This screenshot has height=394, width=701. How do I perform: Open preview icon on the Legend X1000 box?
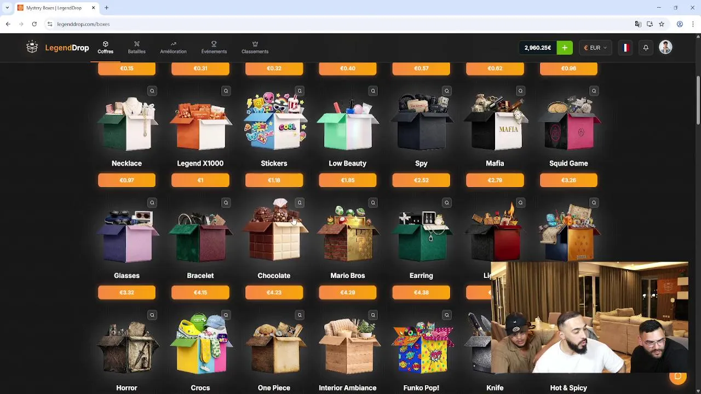click(226, 91)
